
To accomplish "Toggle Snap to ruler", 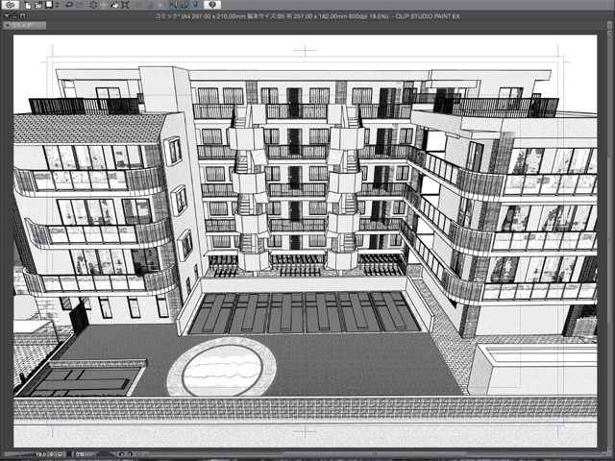I will tap(174, 5).
